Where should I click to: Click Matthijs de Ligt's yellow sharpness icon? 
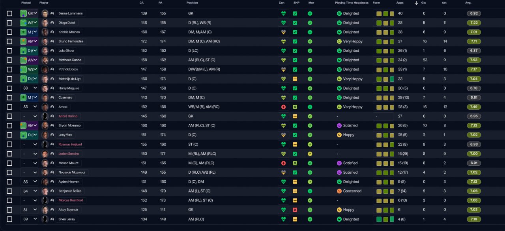[295, 79]
